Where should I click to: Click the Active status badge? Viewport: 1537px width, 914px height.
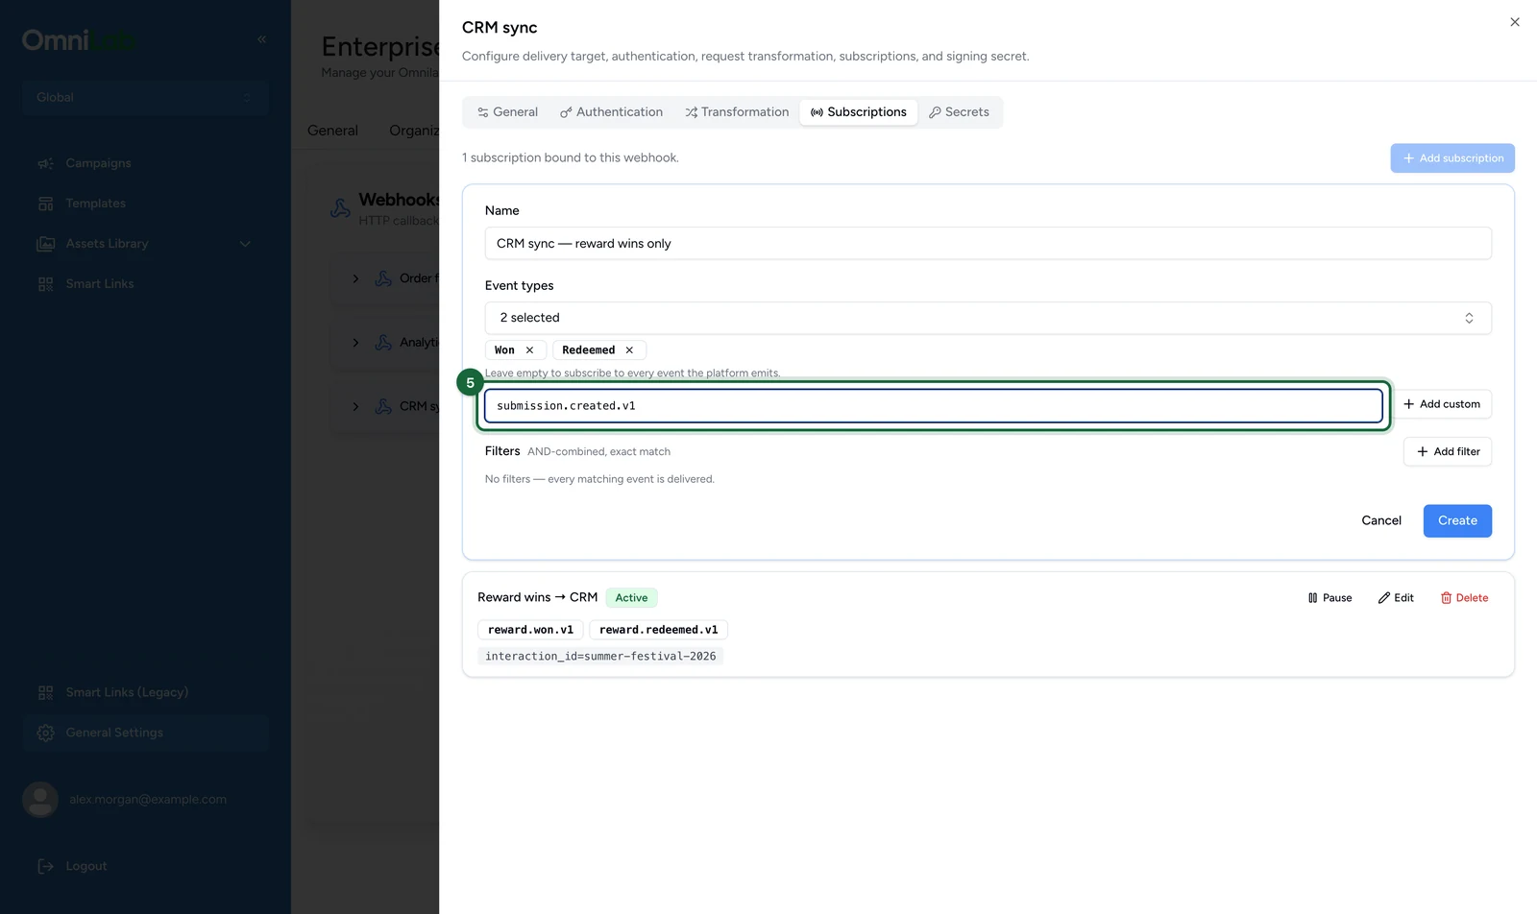point(631,598)
